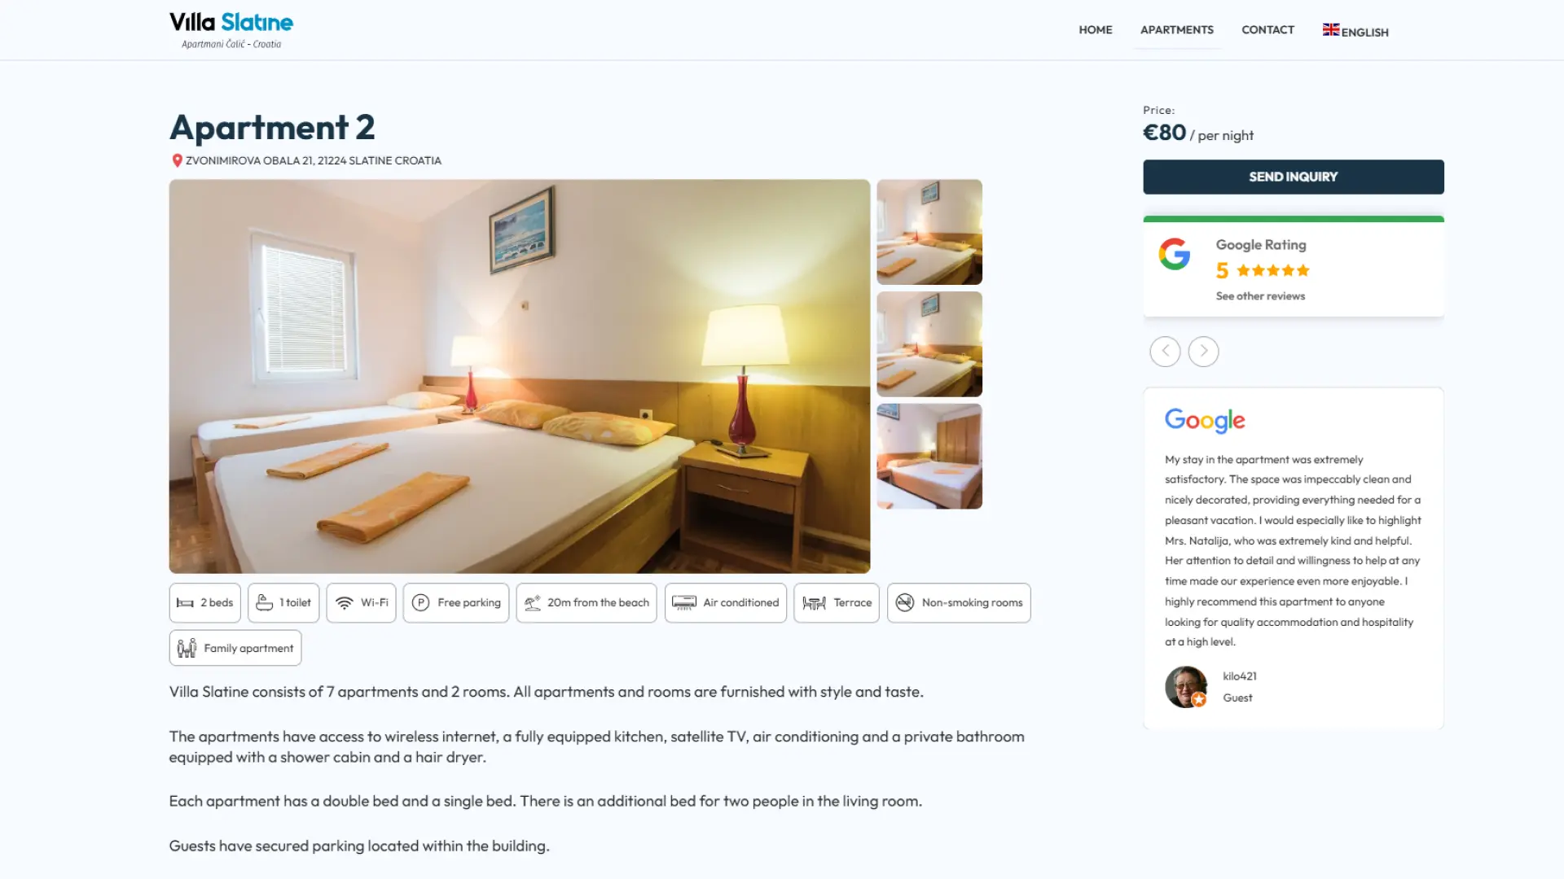Open the English language selector
Viewport: 1564px width, 879px height.
[1355, 31]
